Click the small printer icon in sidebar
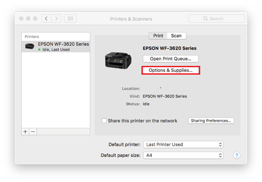This screenshot has height=182, width=262. coord(30,46)
